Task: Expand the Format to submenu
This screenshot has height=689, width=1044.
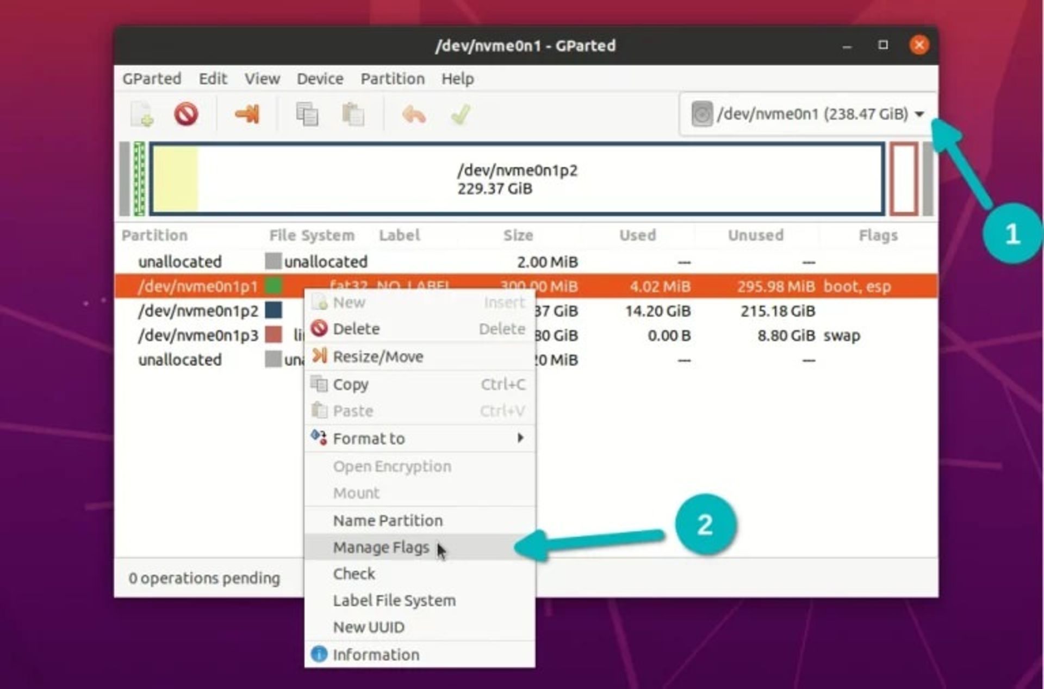Action: (x=419, y=439)
